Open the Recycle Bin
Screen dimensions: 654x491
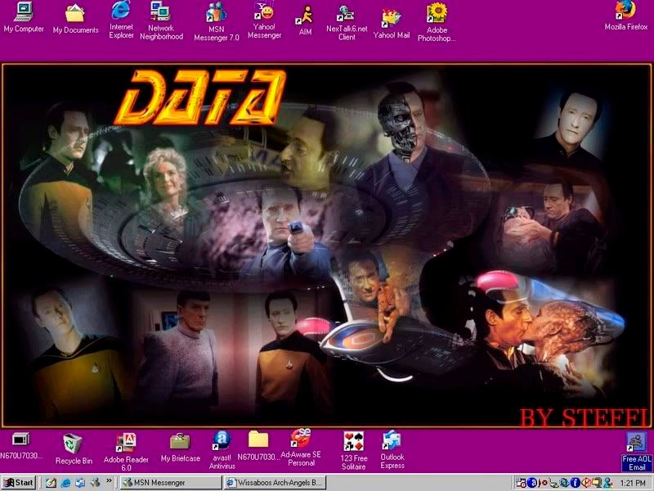click(74, 444)
